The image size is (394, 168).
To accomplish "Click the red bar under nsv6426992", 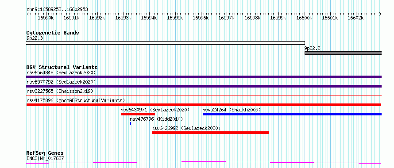I will point(210,133).
